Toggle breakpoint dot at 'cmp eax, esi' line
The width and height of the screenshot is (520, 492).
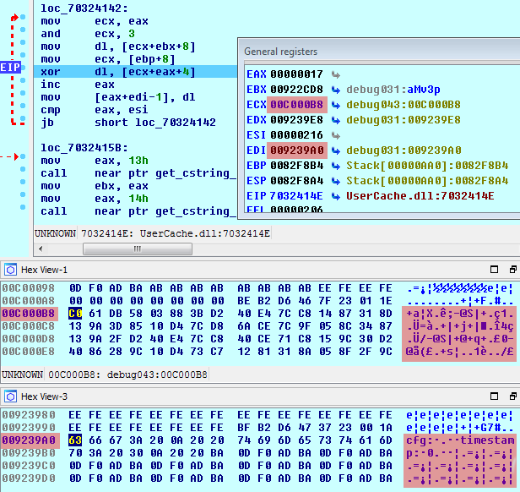pos(23,106)
